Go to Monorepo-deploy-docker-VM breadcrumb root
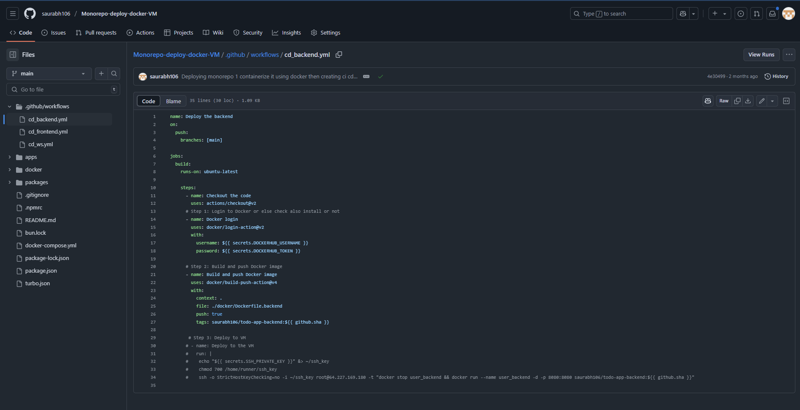Image resolution: width=800 pixels, height=410 pixels. [x=176, y=55]
